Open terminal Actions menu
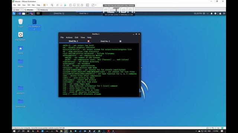Screen dimensions: 238x133 point(69,37)
